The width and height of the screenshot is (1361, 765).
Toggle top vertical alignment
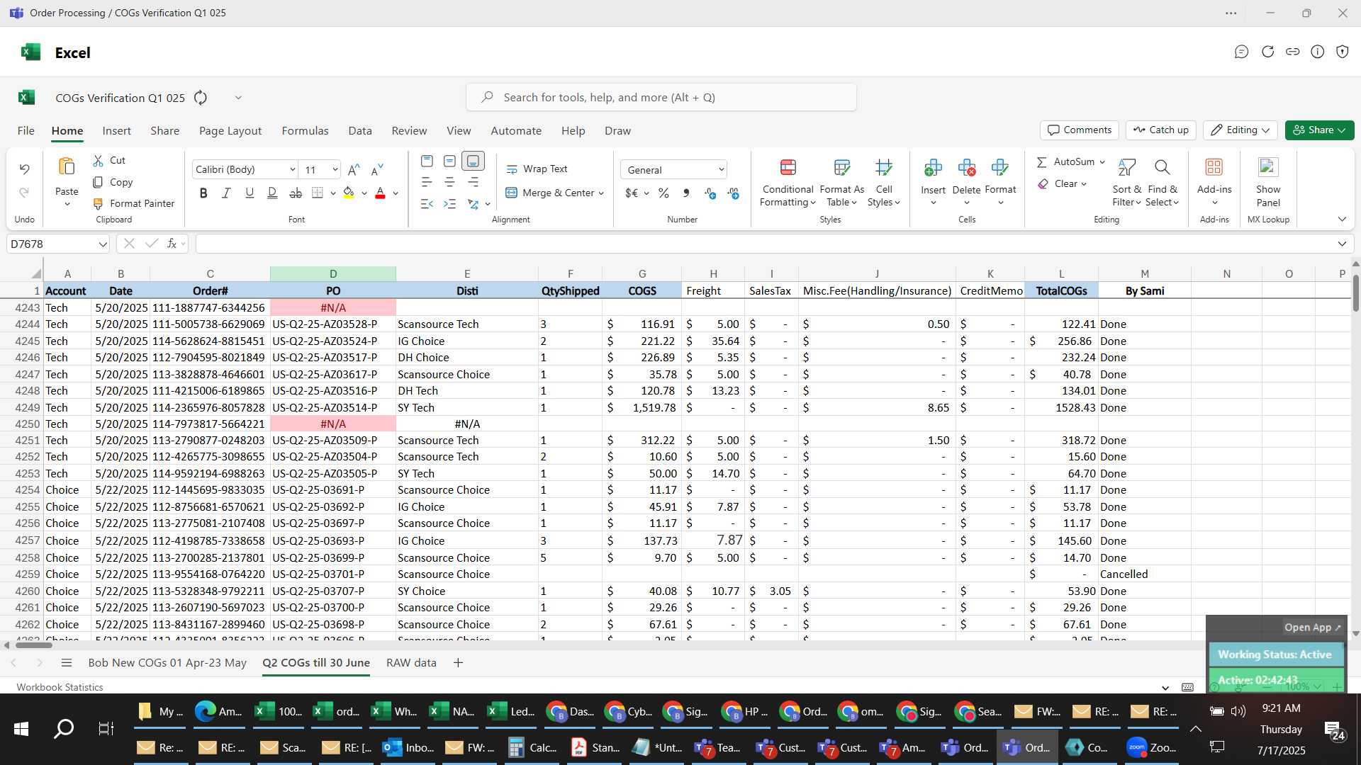pos(427,161)
